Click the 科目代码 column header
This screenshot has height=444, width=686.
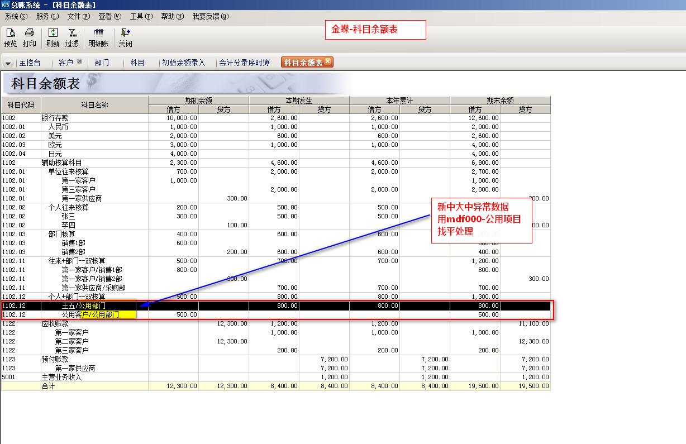21,105
